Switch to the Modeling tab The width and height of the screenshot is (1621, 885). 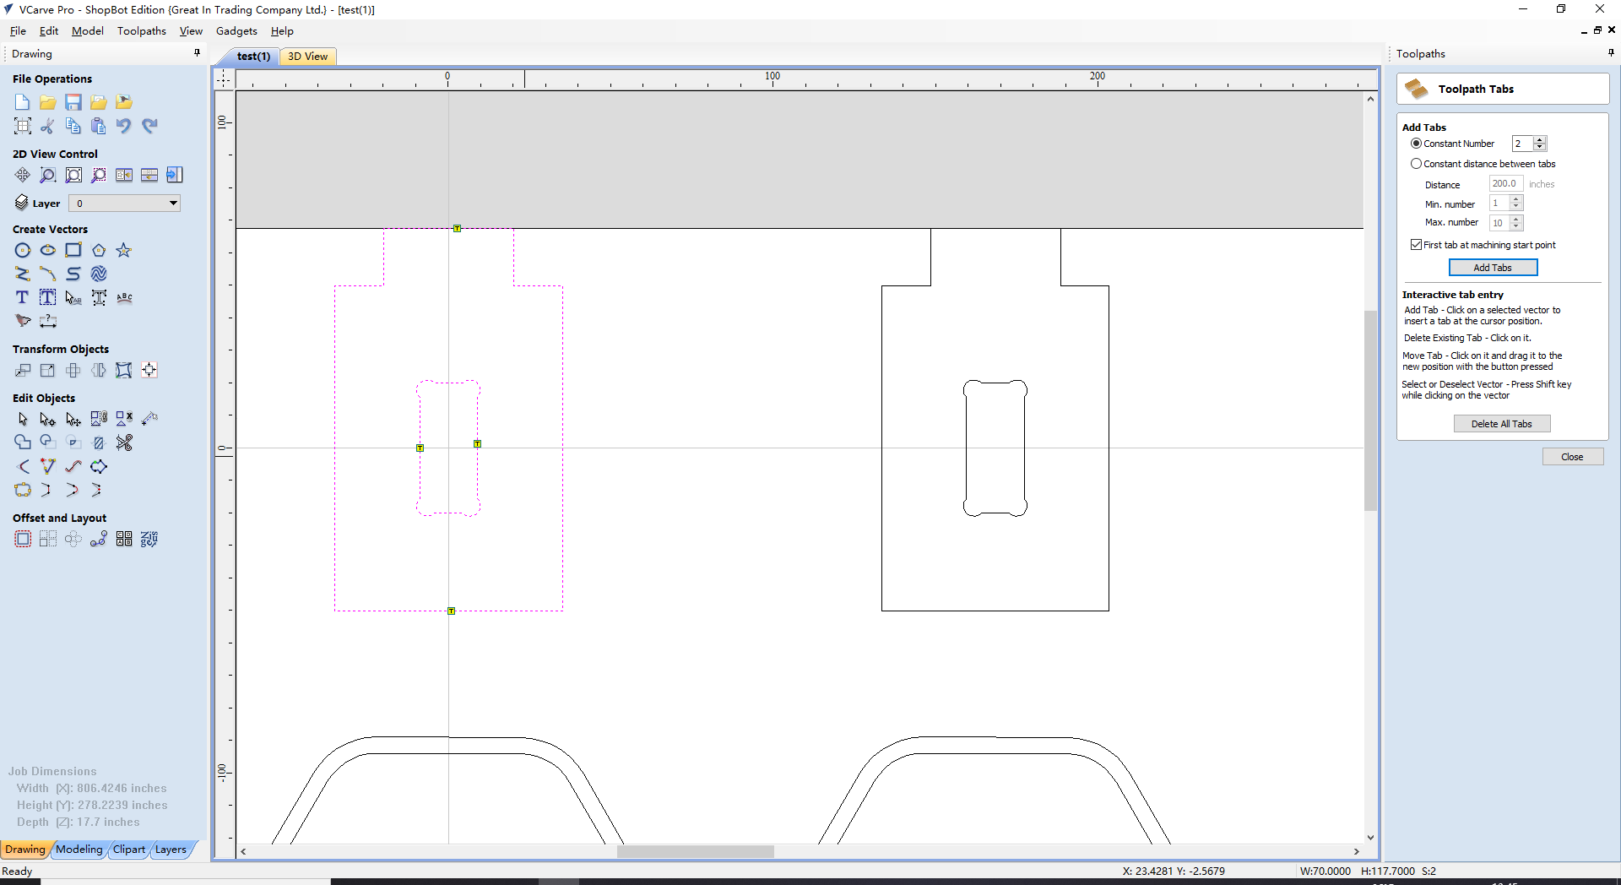click(x=79, y=850)
